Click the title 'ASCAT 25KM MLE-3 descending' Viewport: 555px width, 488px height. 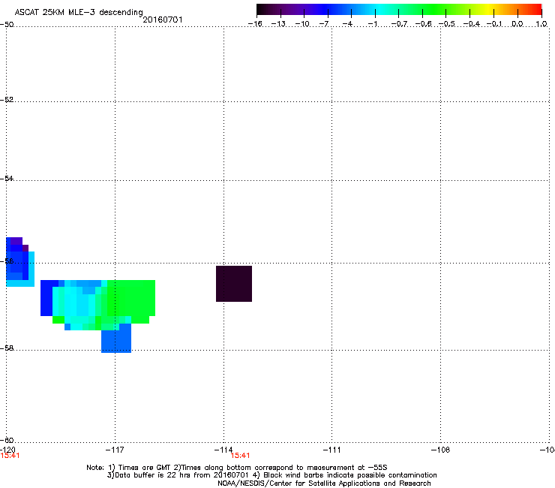pos(79,12)
